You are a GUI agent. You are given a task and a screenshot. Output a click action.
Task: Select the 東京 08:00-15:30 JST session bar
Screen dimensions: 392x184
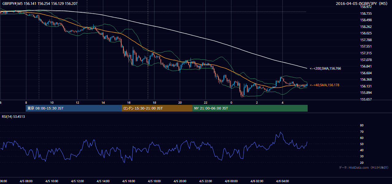click(74, 108)
